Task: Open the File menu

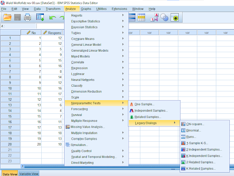Action: pyautogui.click(x=4, y=9)
